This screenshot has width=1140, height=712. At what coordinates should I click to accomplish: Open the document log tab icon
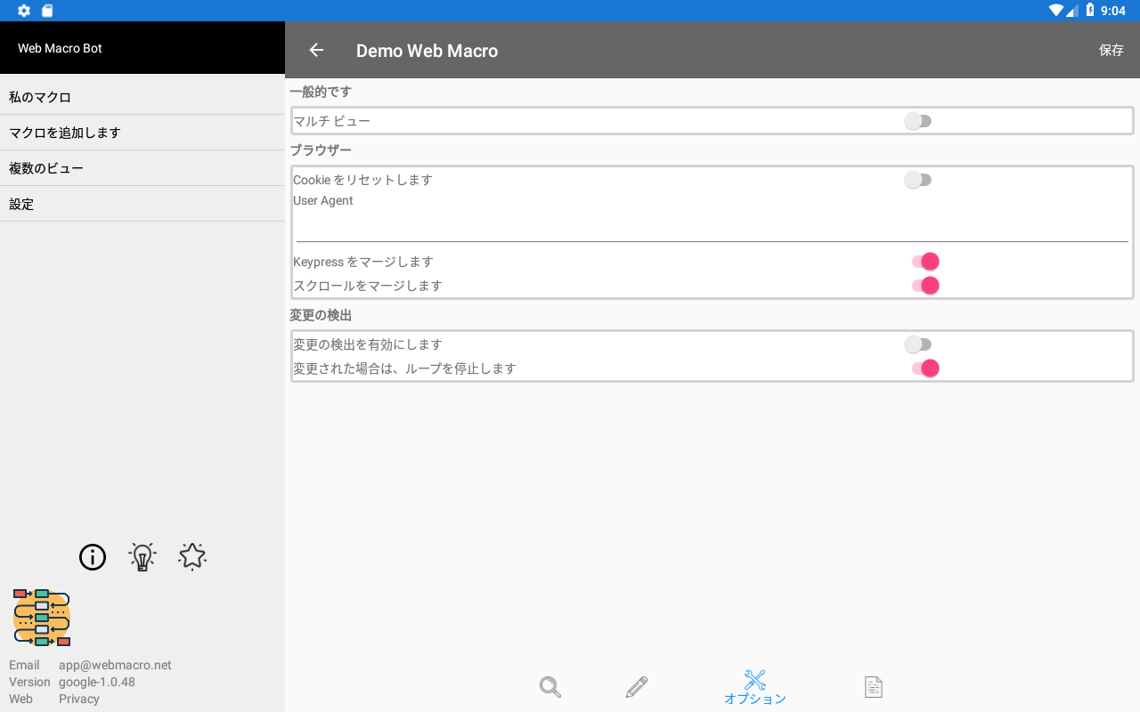(x=874, y=687)
